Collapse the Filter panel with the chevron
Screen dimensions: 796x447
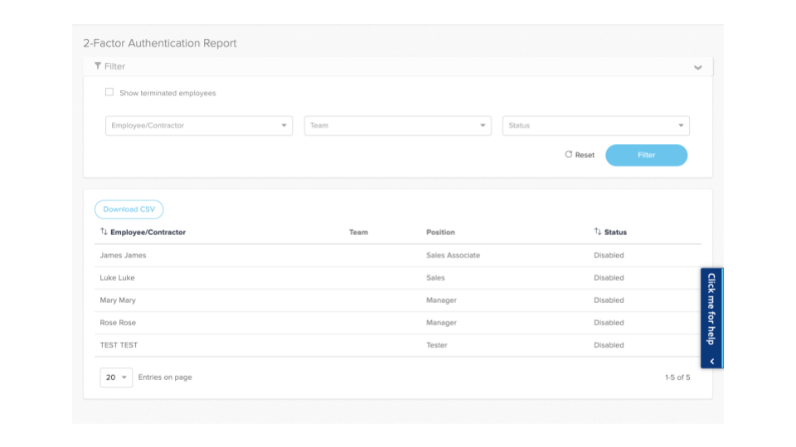pos(697,67)
